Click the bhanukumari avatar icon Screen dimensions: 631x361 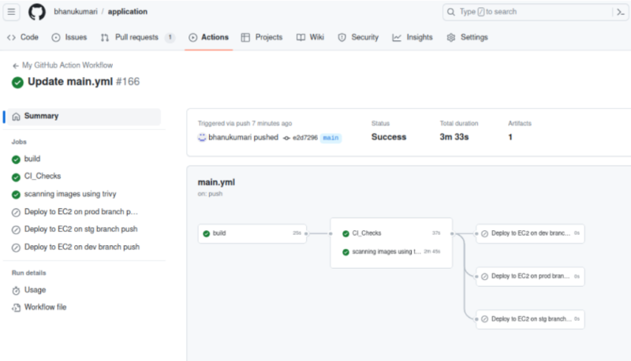[x=202, y=137]
